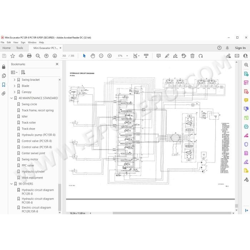Click the document vertical scrollbar thumb
The image size is (250, 250).
[x=236, y=206]
